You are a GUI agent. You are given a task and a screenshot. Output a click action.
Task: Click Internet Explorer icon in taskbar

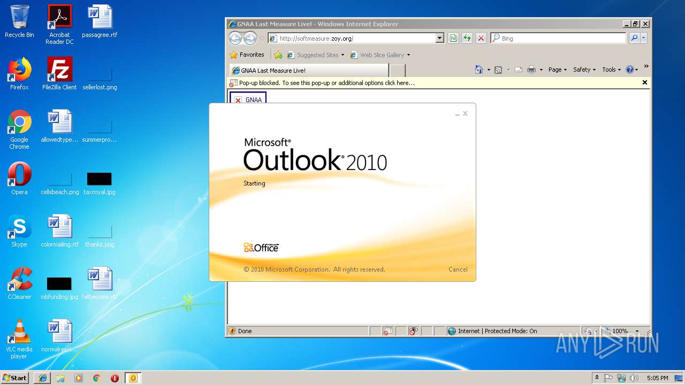[x=43, y=378]
